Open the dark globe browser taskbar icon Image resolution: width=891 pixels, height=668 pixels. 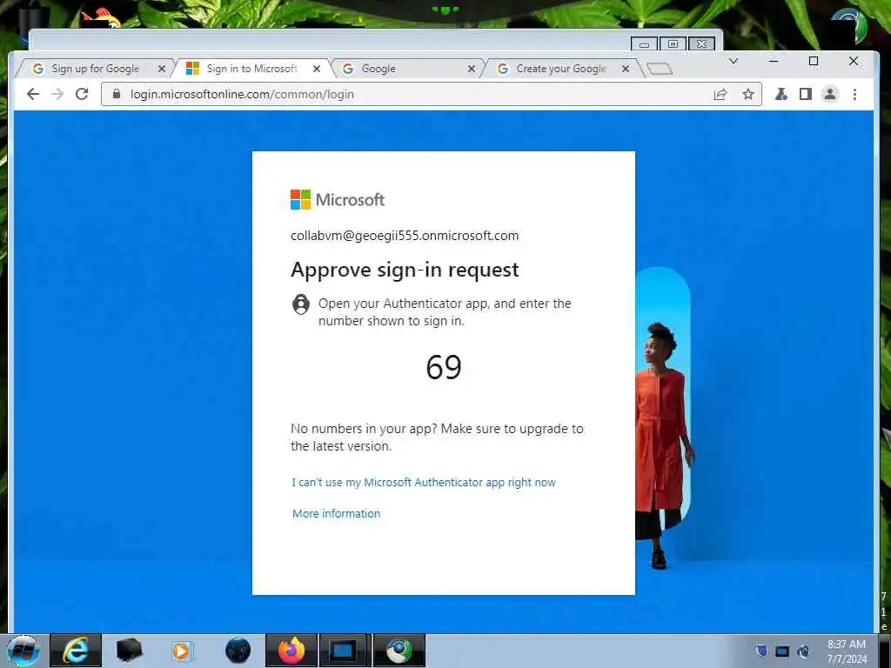pyautogui.click(x=238, y=651)
